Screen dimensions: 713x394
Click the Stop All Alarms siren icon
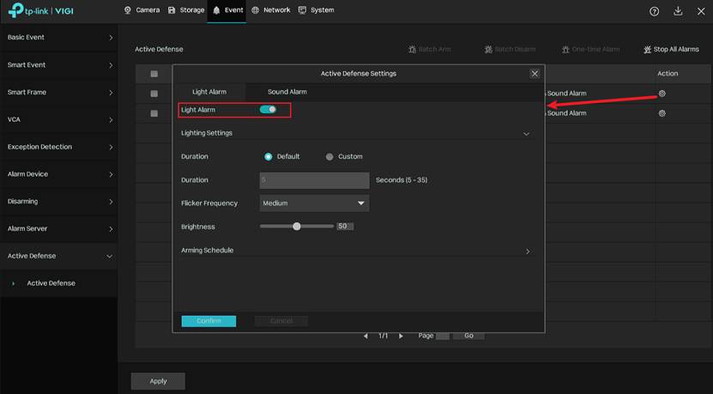tap(647, 49)
